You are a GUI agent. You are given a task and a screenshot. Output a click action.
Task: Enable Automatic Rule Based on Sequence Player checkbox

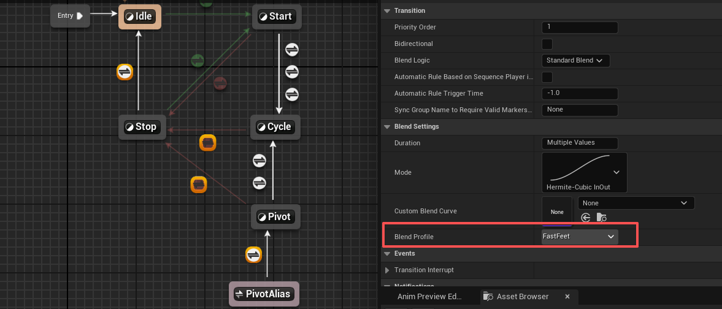547,77
